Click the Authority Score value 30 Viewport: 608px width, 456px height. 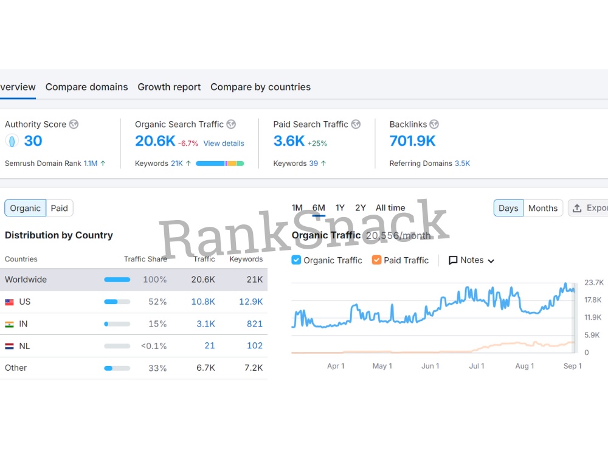point(33,141)
